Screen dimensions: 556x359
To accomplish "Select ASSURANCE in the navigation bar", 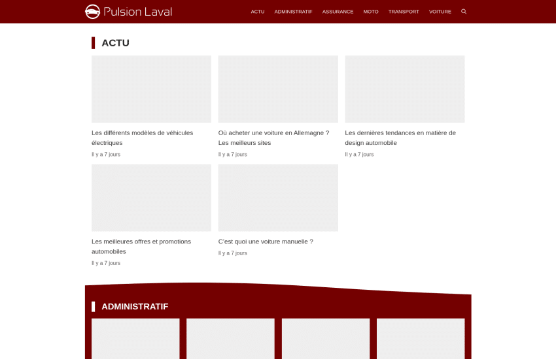I will pos(338,12).
